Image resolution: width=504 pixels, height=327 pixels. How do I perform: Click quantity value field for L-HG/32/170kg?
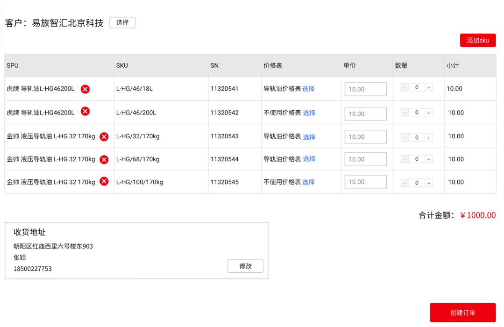417,138
